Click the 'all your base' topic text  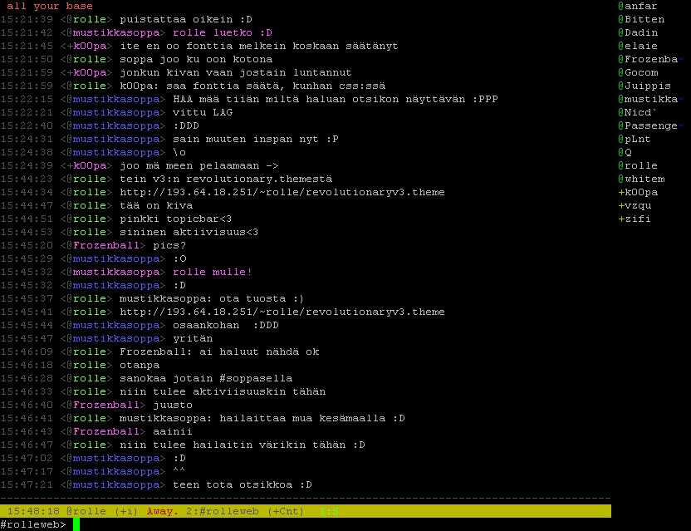49,6
